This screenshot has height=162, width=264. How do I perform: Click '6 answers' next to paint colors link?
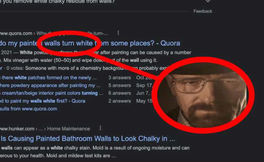click(120, 93)
